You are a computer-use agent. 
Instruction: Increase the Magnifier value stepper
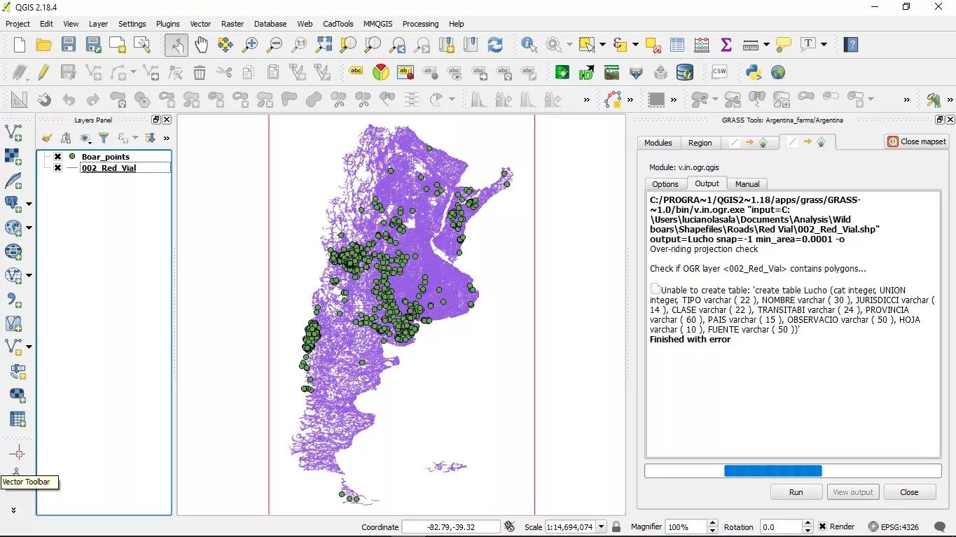(713, 523)
